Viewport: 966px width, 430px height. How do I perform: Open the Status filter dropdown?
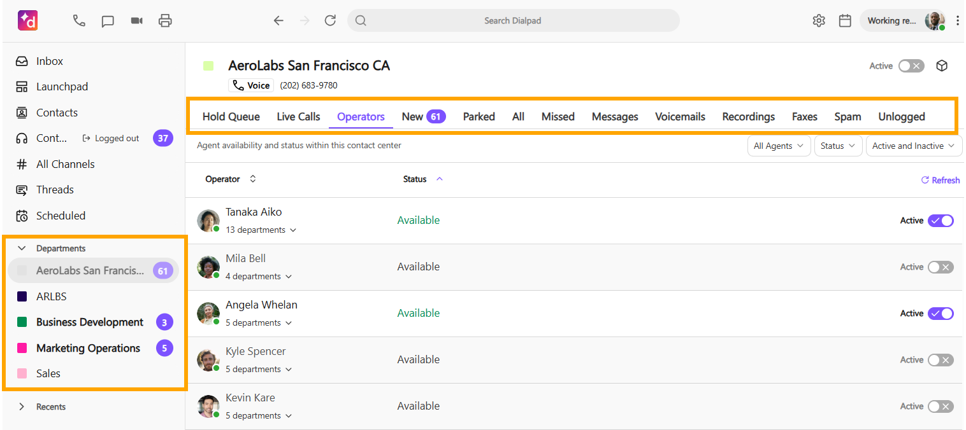(839, 146)
